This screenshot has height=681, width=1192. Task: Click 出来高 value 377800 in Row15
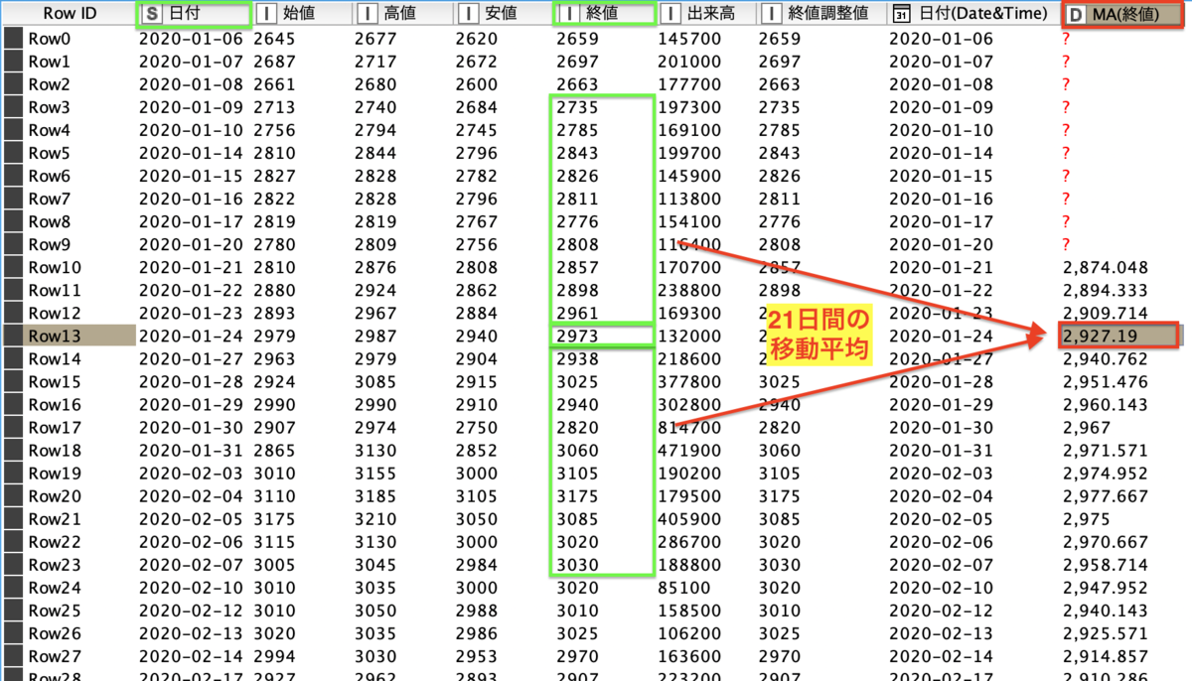point(690,381)
